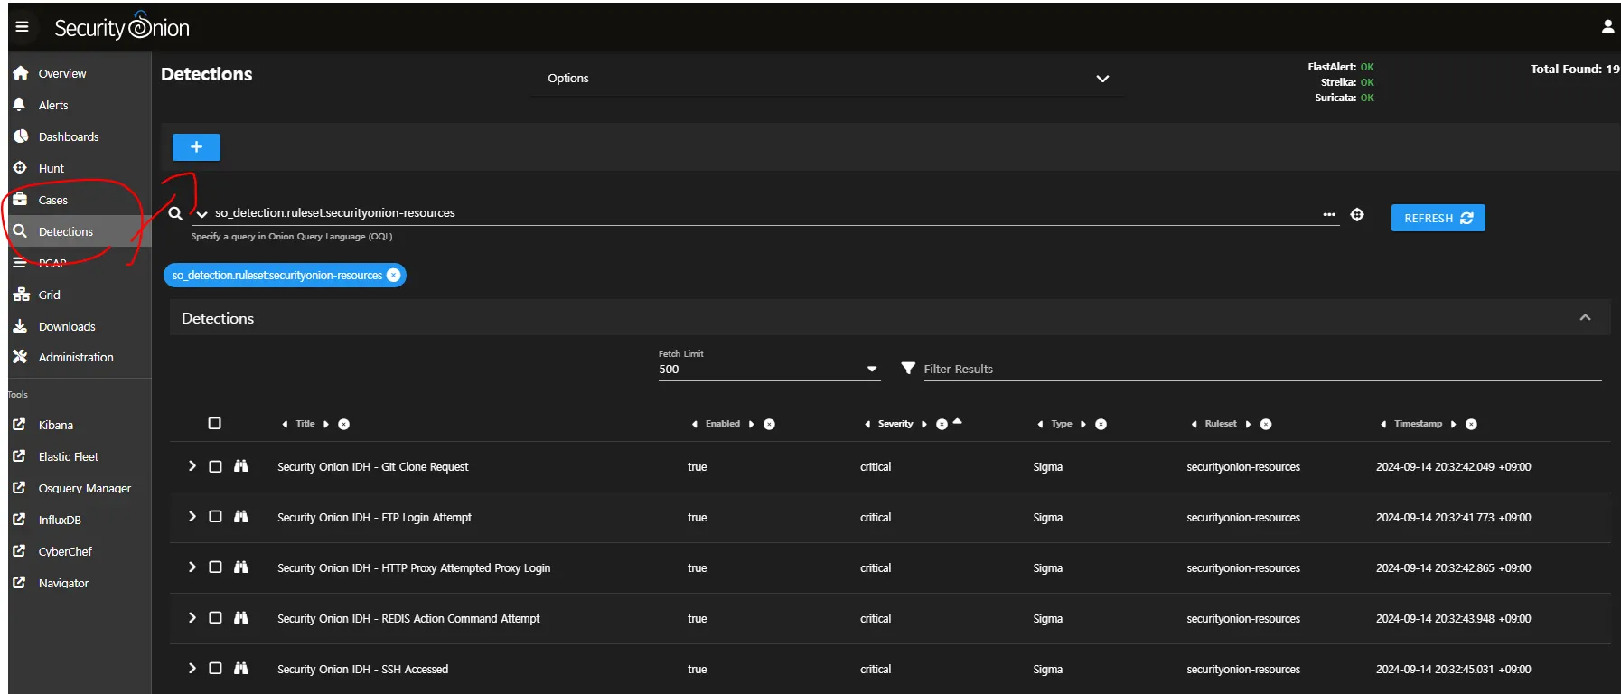1621x694 pixels.
Task: Click the REFRESH button
Action: [1437, 219]
